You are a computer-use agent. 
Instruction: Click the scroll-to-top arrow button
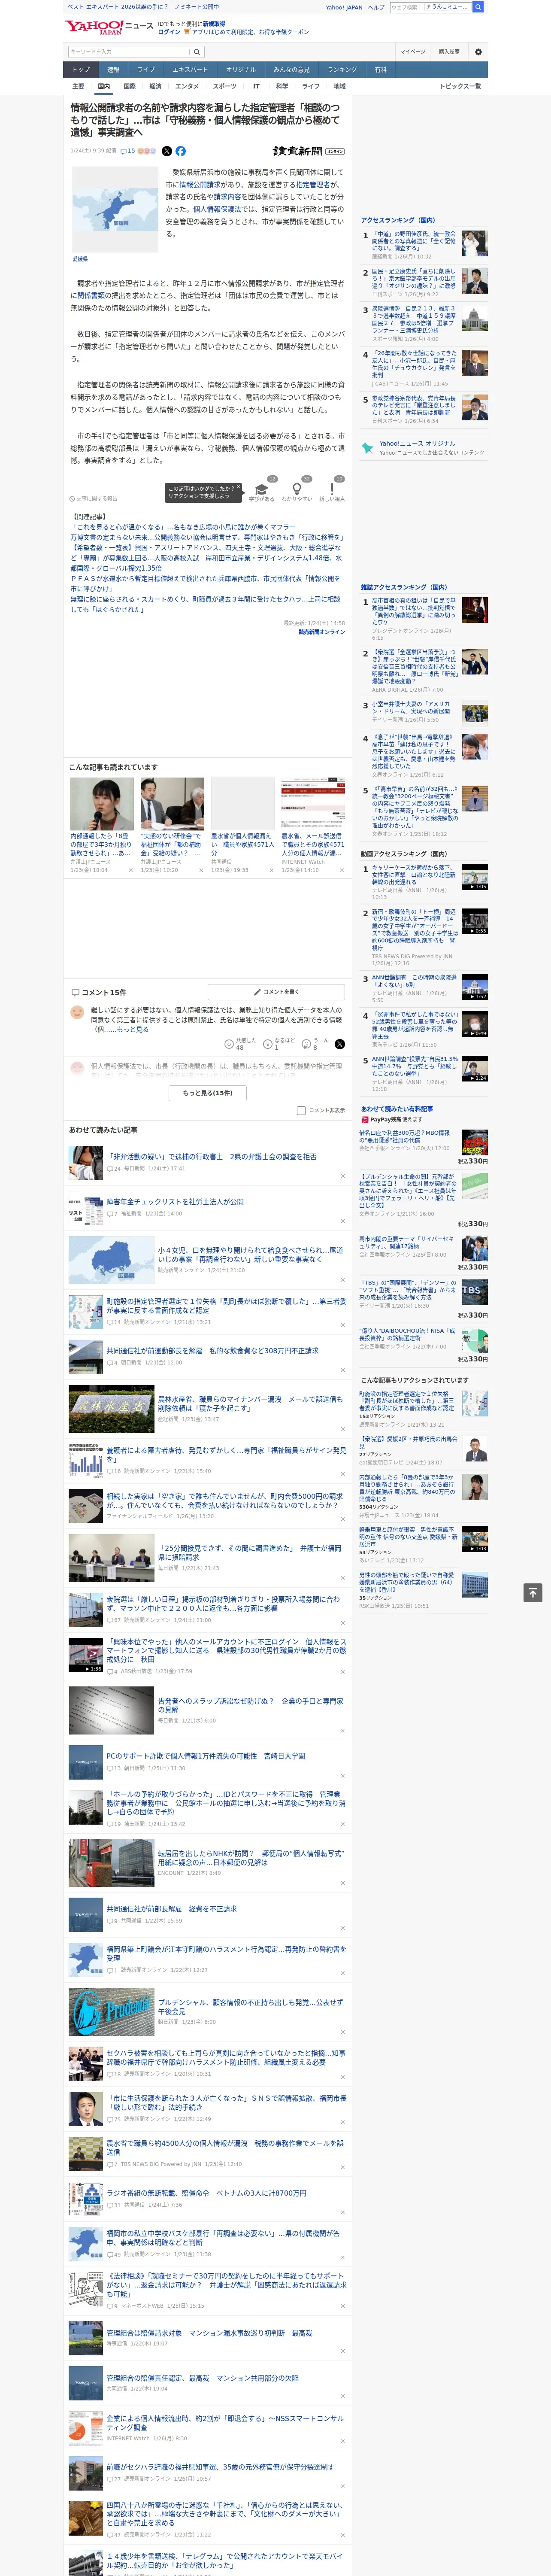coord(532,1592)
